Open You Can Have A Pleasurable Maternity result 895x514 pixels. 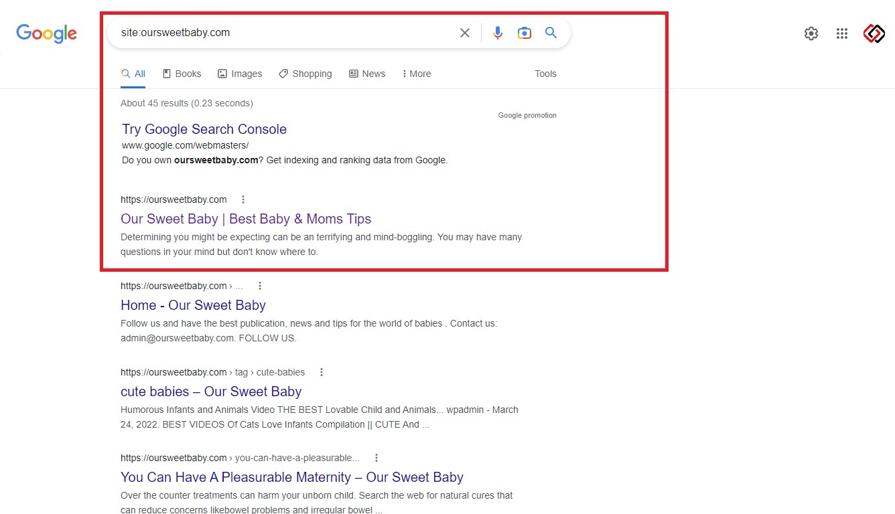pyautogui.click(x=292, y=477)
